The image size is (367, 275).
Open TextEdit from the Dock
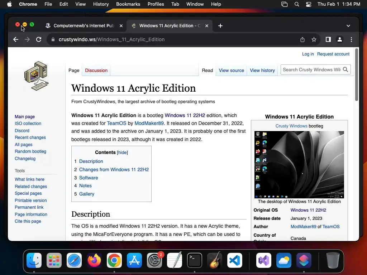click(x=175, y=260)
